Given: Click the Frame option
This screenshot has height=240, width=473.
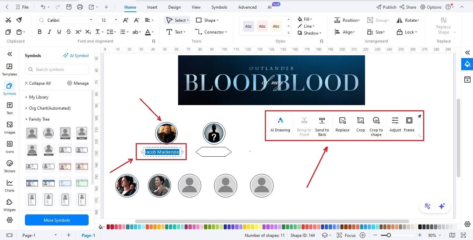Looking at the screenshot, I should [409, 125].
